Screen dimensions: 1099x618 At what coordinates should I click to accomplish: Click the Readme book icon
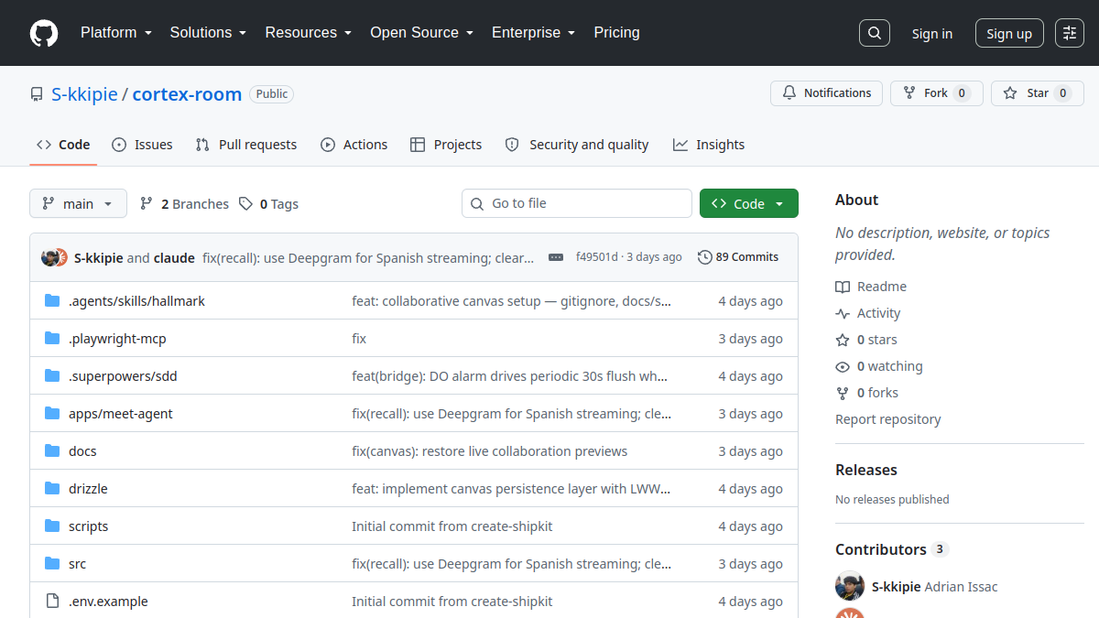point(843,287)
